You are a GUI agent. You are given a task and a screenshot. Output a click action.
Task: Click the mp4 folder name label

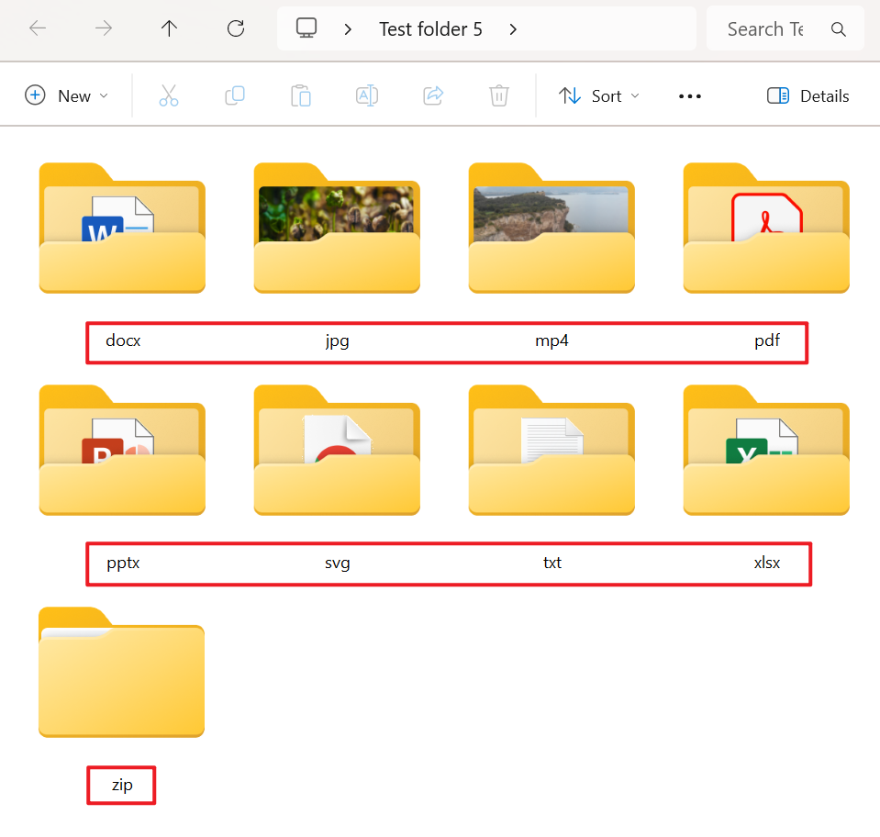[x=551, y=341]
